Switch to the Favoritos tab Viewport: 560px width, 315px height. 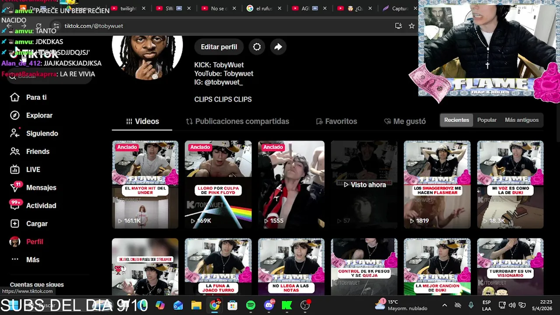[x=336, y=121]
